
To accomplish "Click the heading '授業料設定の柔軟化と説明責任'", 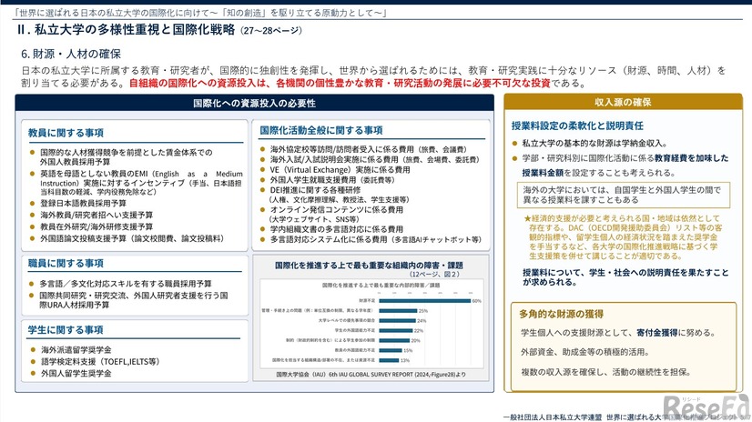I will click(577, 126).
